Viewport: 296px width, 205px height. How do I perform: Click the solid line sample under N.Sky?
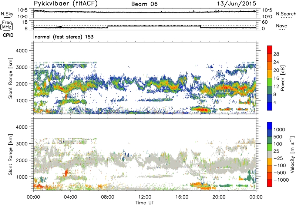7,17
